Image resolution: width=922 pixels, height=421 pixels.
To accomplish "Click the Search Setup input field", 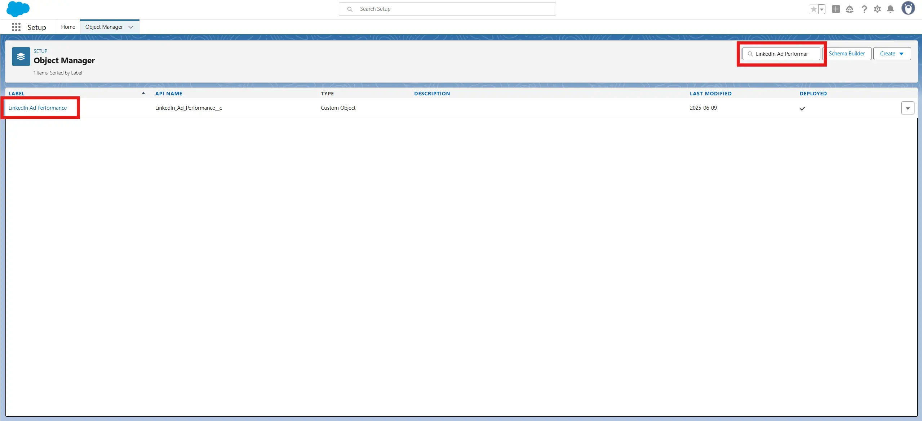I will coord(447,9).
